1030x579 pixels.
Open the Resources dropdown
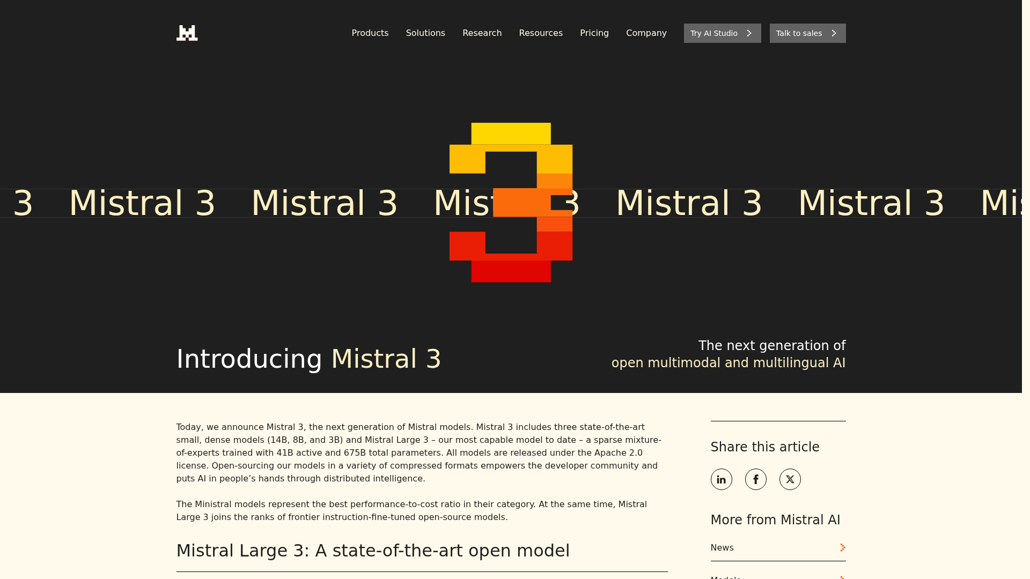click(541, 33)
